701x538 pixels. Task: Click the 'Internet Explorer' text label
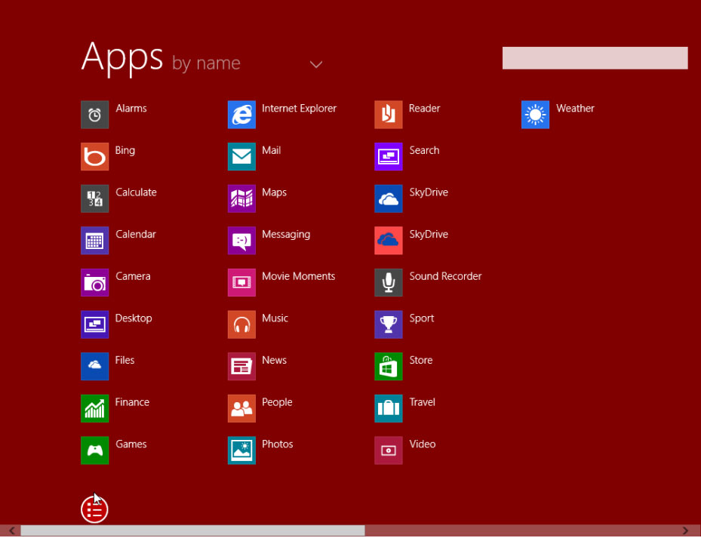[x=299, y=109]
